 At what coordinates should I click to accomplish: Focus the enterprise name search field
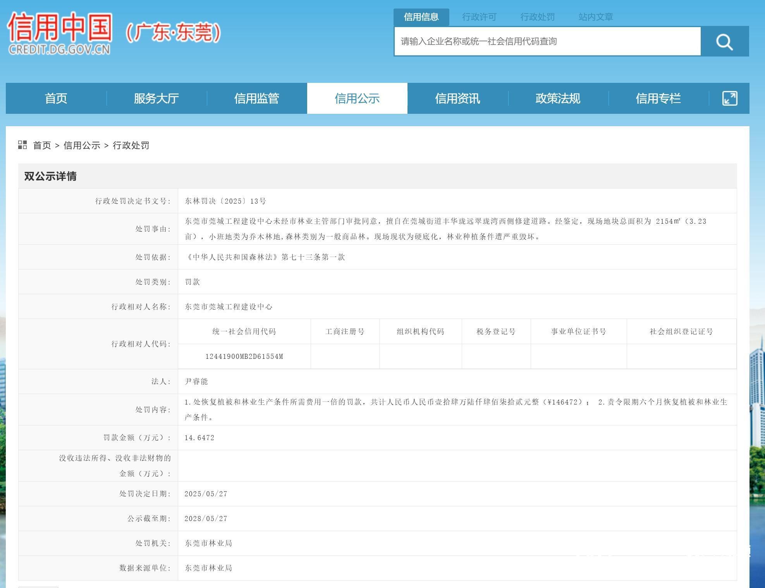coord(547,41)
